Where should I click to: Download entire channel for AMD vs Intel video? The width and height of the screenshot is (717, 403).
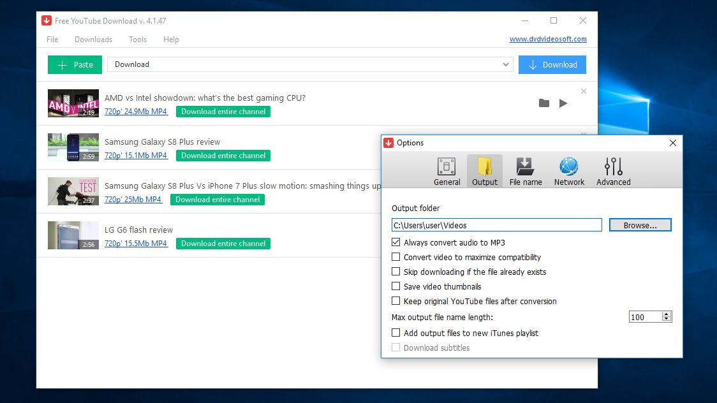(x=223, y=112)
